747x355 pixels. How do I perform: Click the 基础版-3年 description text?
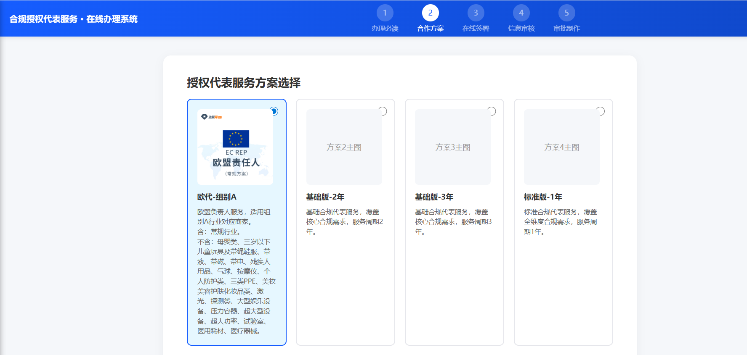pos(453,222)
